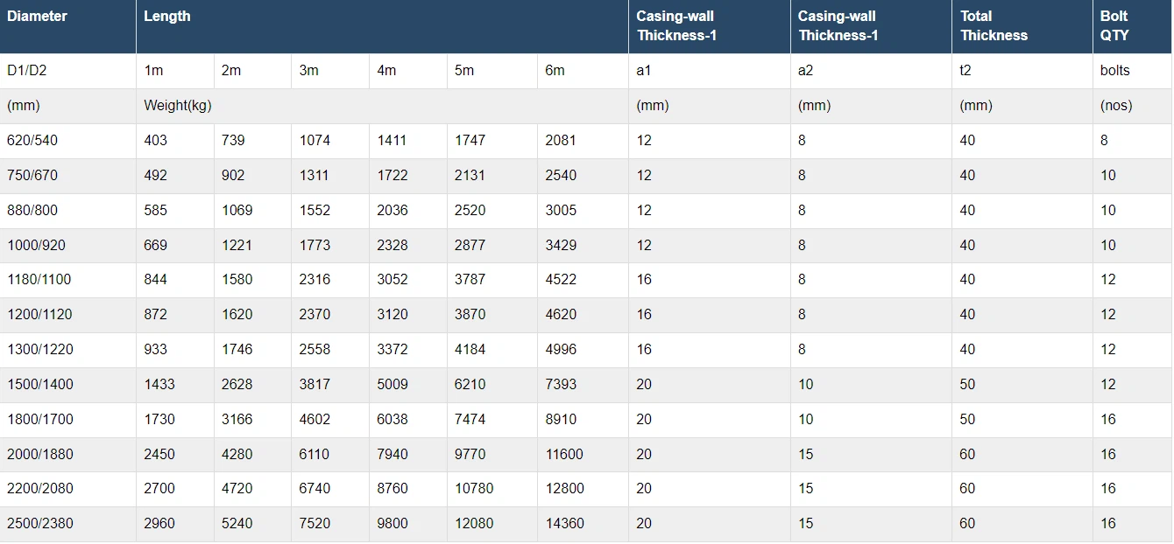Click the cell showing 3787
The image size is (1174, 544).
[x=470, y=280]
